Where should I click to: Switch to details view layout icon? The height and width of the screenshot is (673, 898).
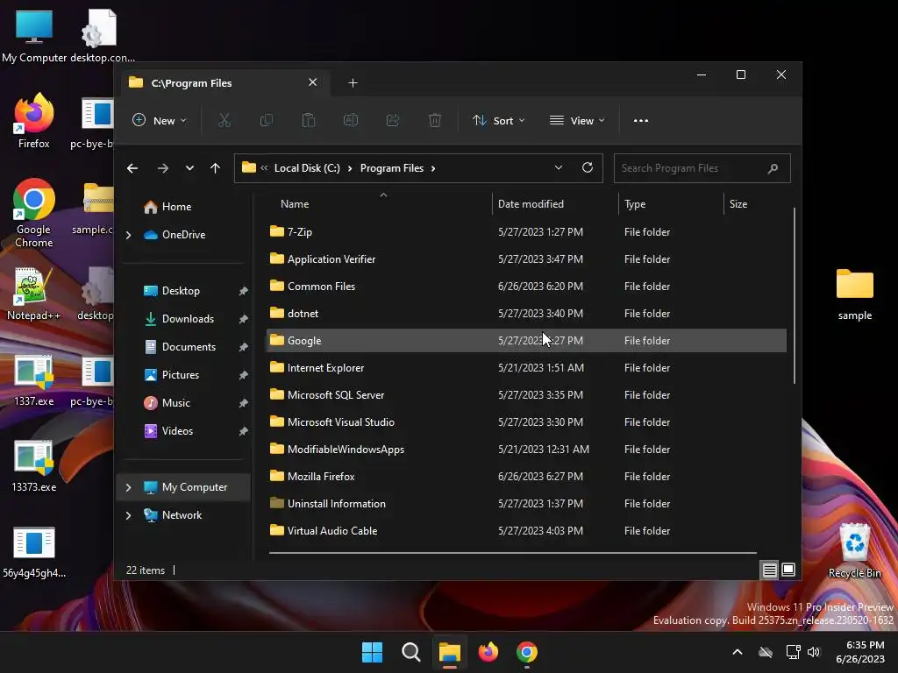tap(769, 570)
